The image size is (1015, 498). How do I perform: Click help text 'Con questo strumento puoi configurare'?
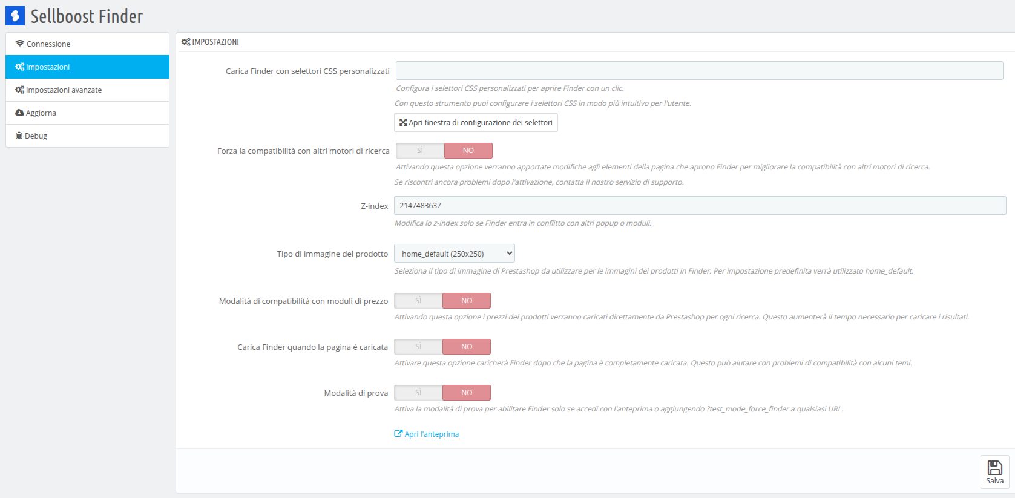point(543,103)
